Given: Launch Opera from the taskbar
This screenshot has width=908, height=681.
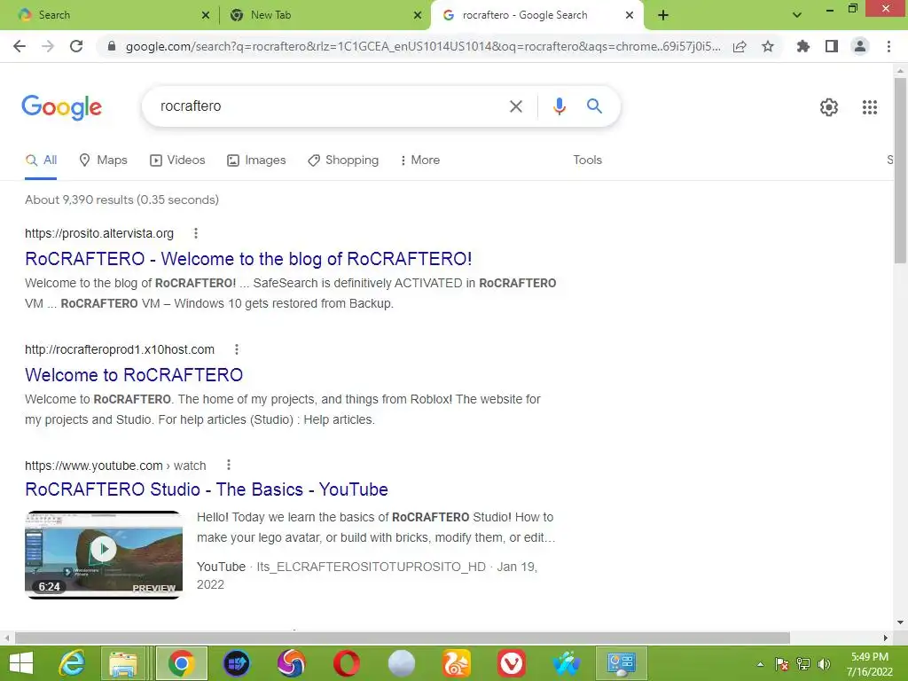Looking at the screenshot, I should click(x=347, y=663).
